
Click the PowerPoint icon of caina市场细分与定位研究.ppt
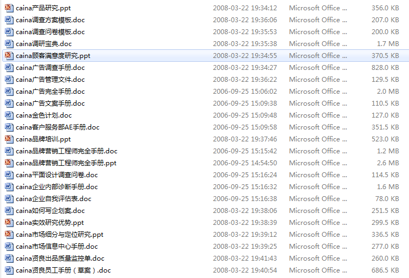coord(9,235)
